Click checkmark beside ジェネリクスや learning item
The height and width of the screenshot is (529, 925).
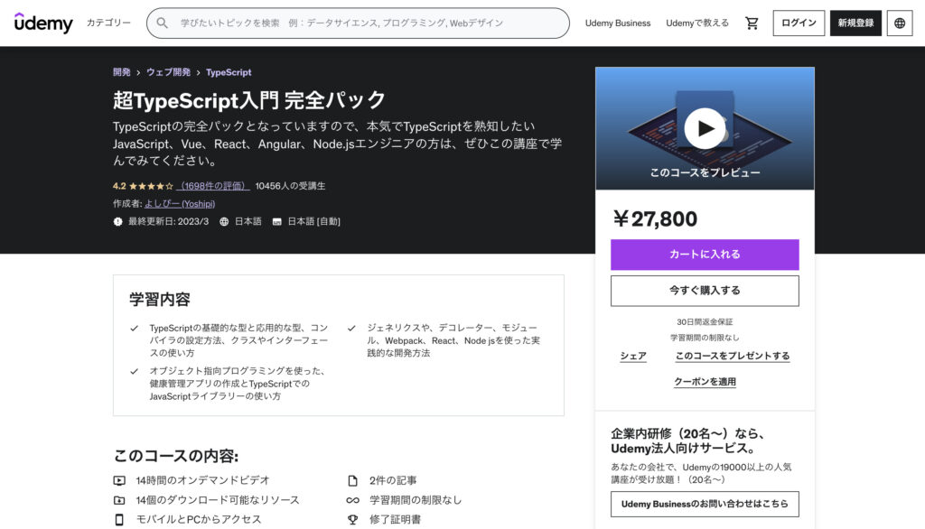click(x=351, y=328)
